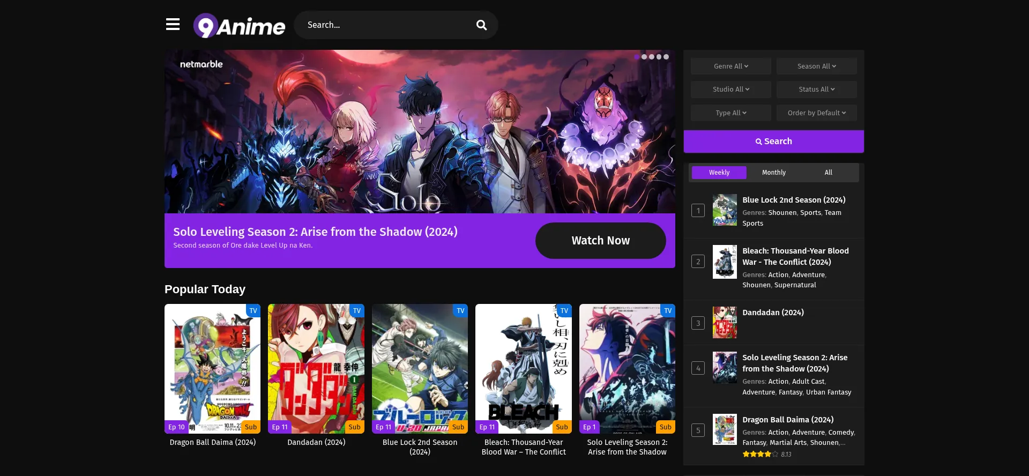
Task: Select the third carousel dot
Action: (x=652, y=57)
